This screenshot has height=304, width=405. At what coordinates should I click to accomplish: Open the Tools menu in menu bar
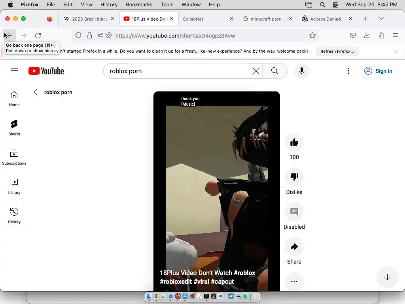[167, 4]
